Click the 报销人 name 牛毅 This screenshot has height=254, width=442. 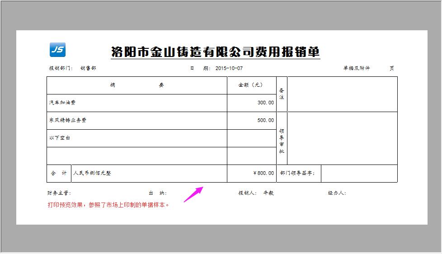(x=269, y=193)
